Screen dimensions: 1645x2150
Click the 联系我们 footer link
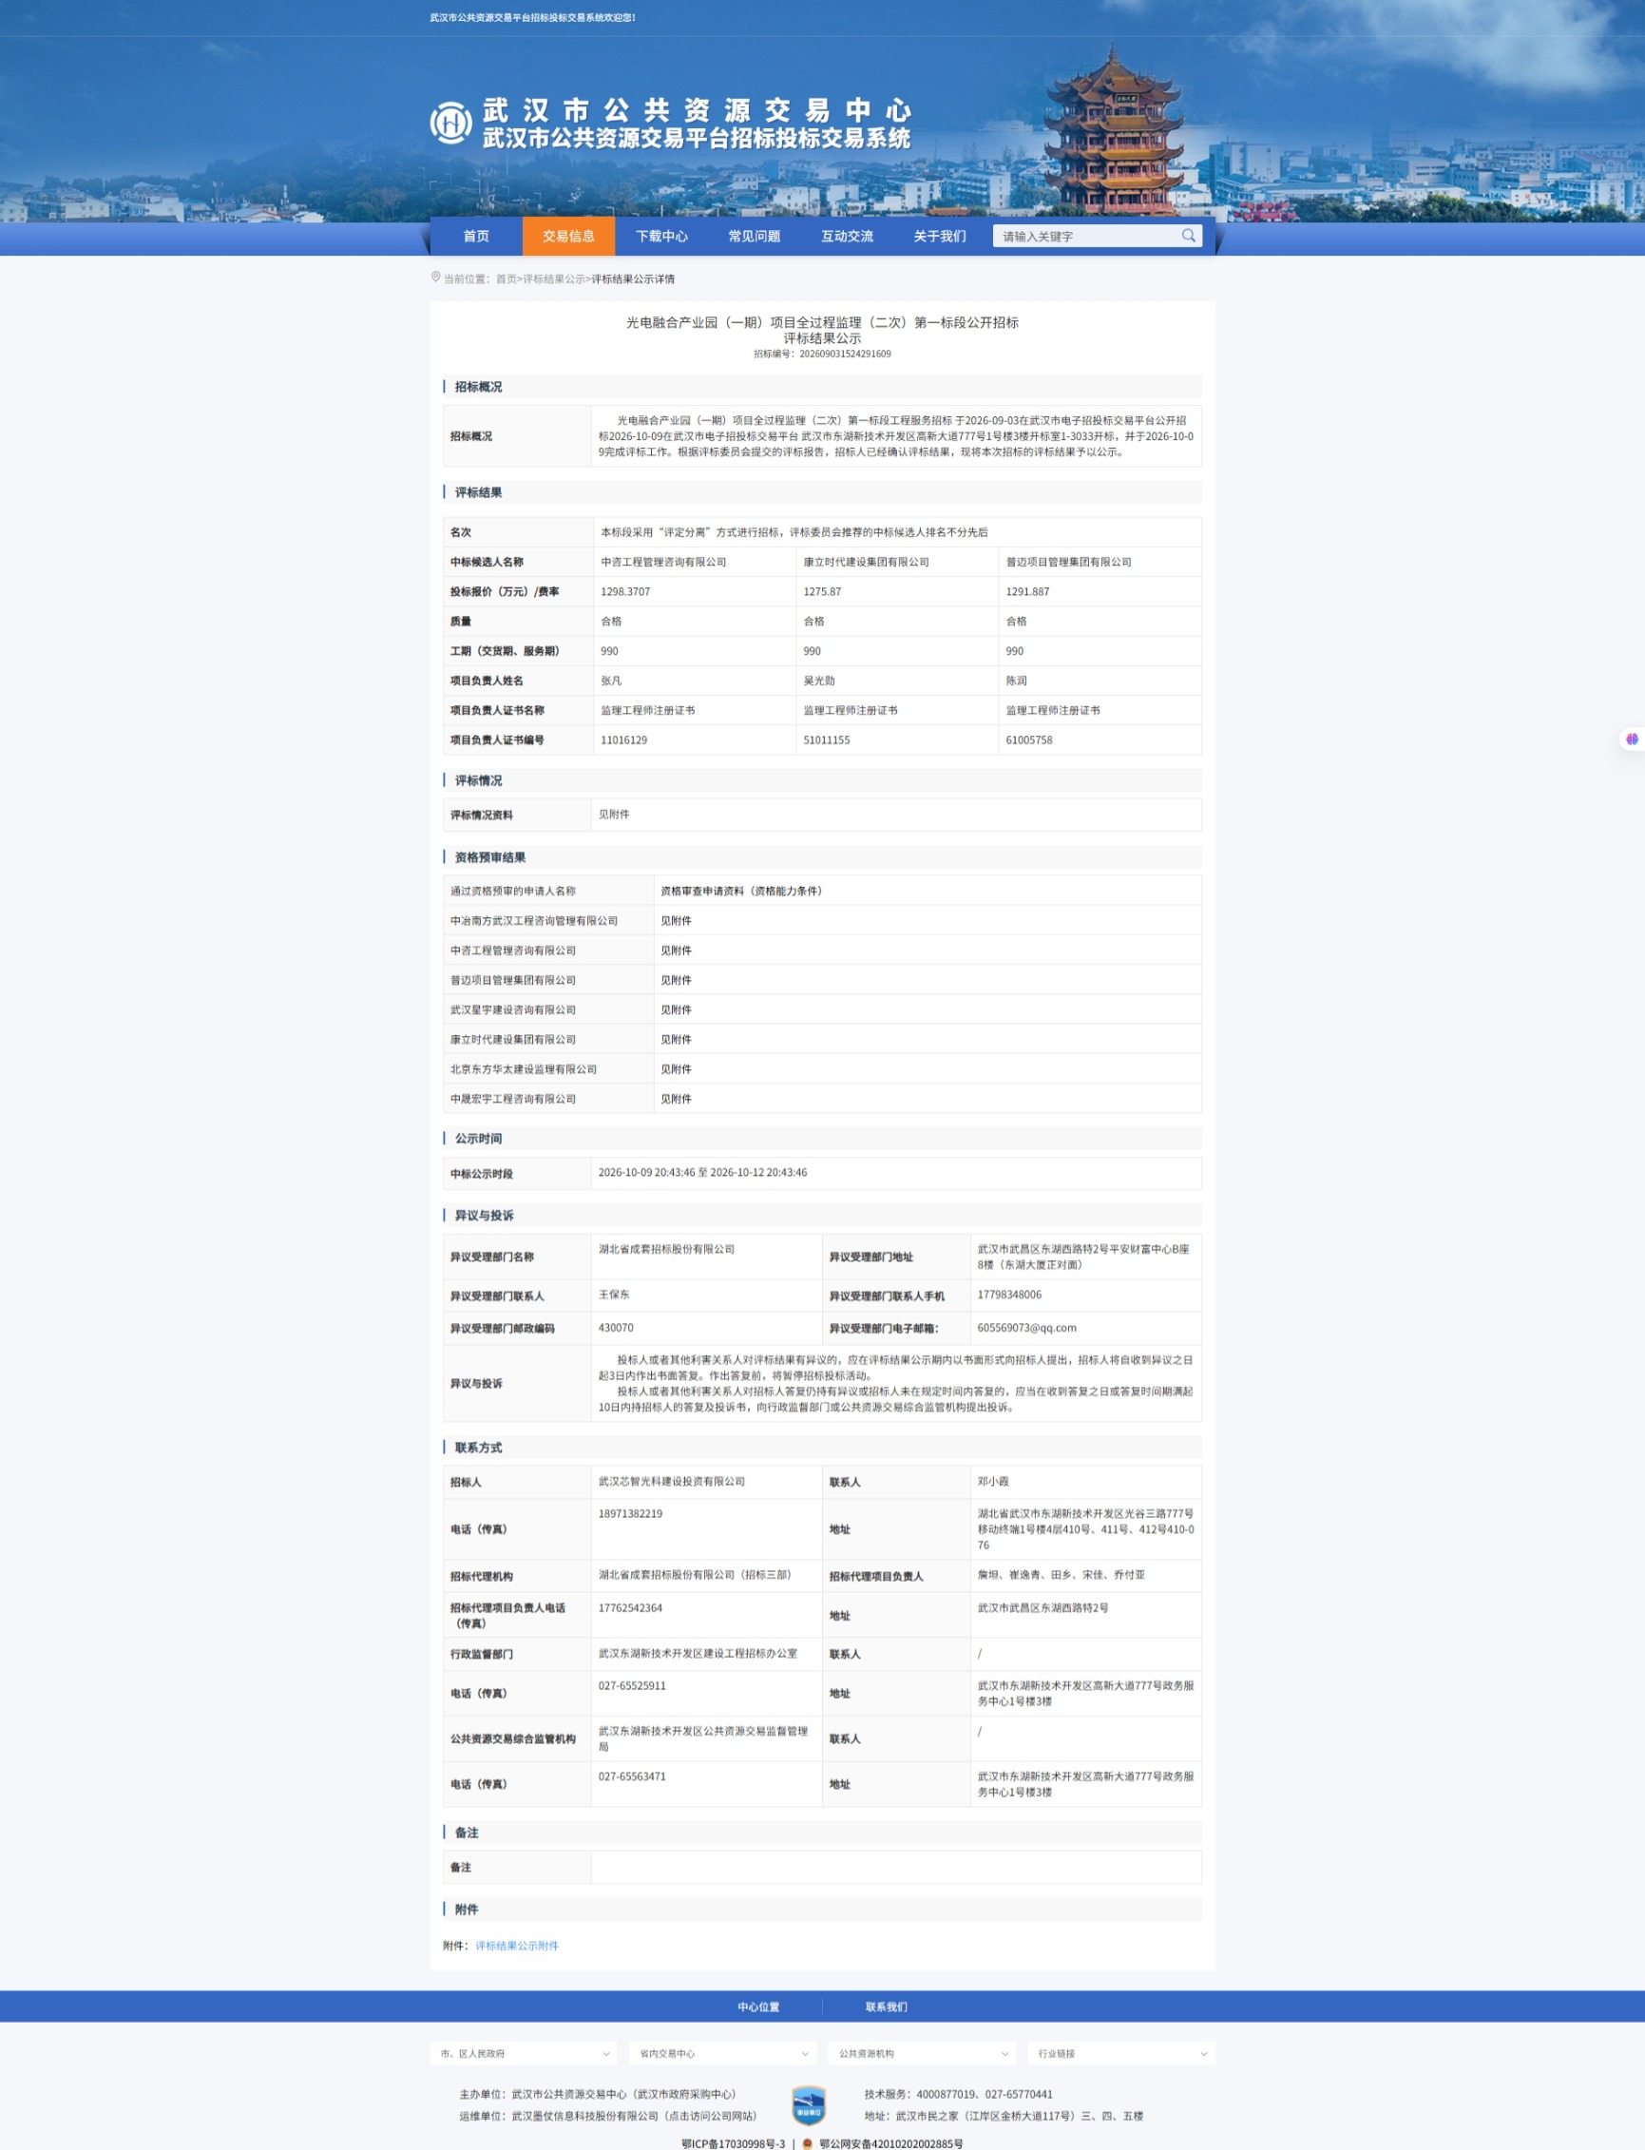pos(886,2006)
